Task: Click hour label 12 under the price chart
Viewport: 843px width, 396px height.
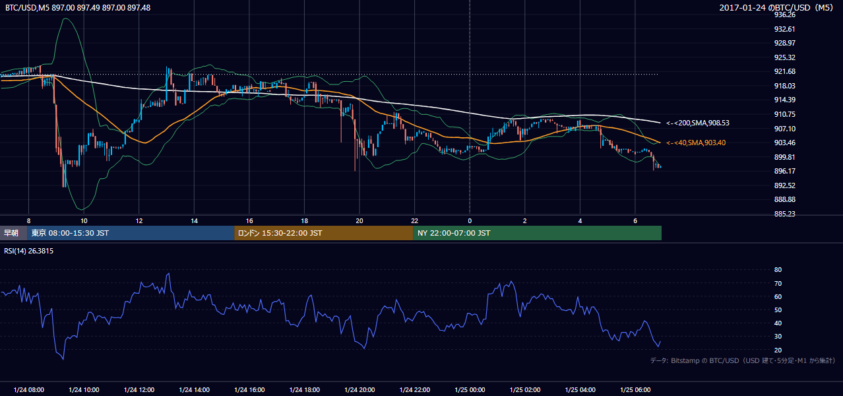Action: click(x=139, y=220)
